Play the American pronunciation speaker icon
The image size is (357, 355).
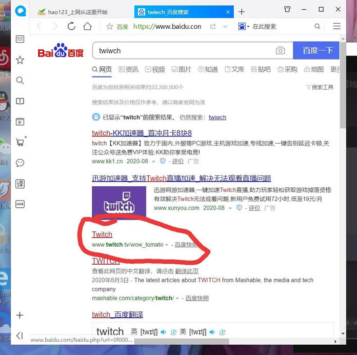tap(212, 332)
